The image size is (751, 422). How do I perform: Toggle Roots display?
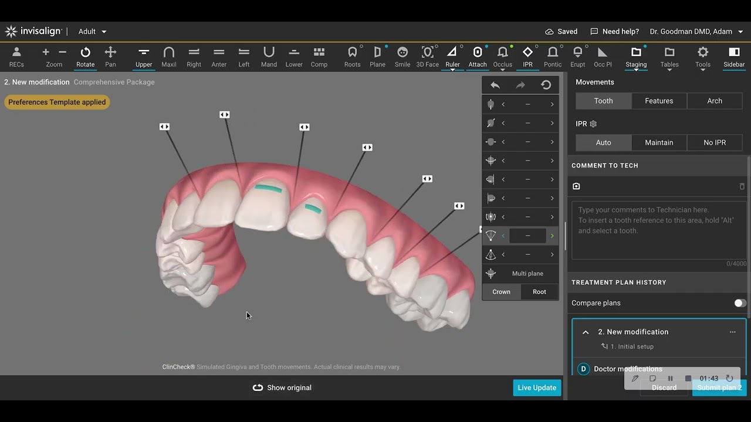pyautogui.click(x=353, y=57)
